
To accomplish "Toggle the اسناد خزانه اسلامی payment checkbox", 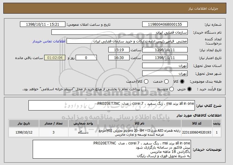I will (144, 89).
